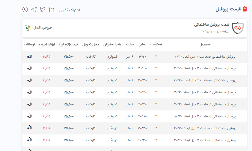
Task: Open fluctuations chart for profile 40*80
Action: point(29,116)
